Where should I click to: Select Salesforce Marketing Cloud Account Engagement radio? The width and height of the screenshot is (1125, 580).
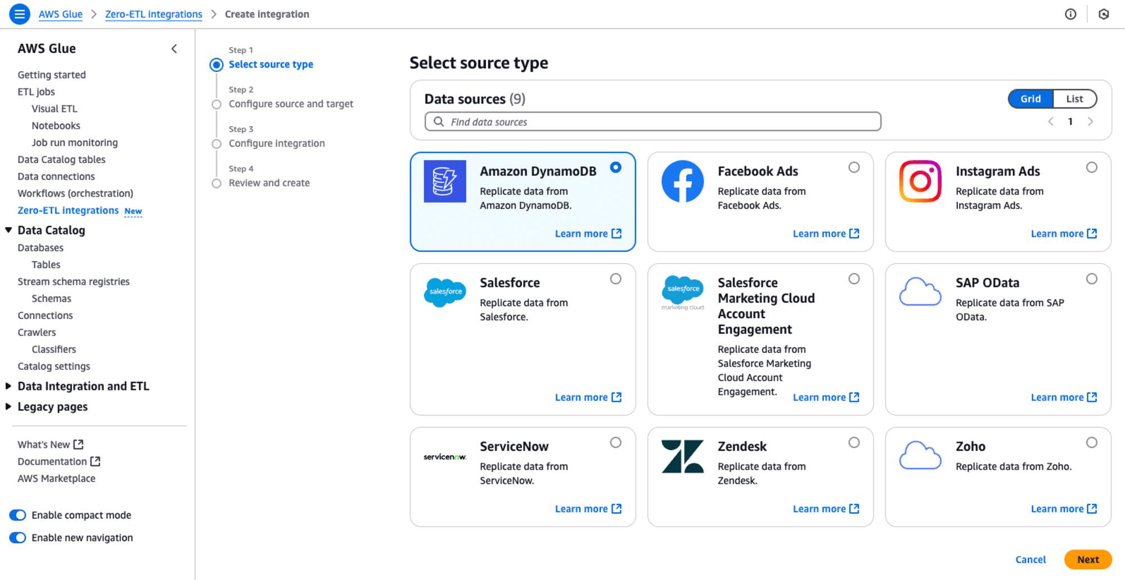click(854, 278)
